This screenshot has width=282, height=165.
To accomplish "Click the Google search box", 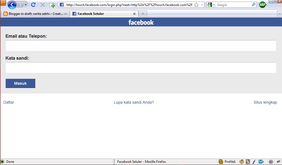I will coord(233,5).
